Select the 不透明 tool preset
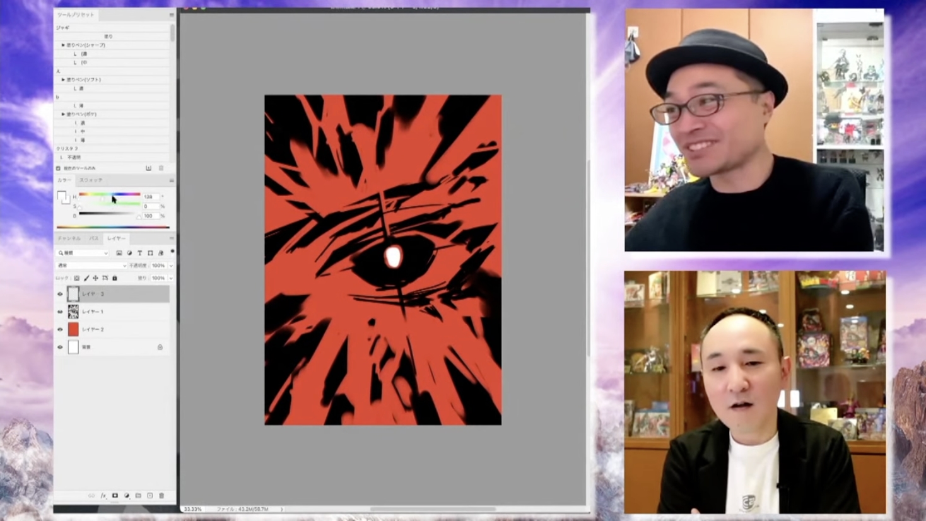The width and height of the screenshot is (926, 521). [x=74, y=157]
